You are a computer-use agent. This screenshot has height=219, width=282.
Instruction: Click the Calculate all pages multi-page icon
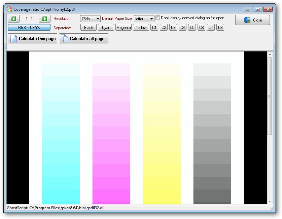coord(64,38)
